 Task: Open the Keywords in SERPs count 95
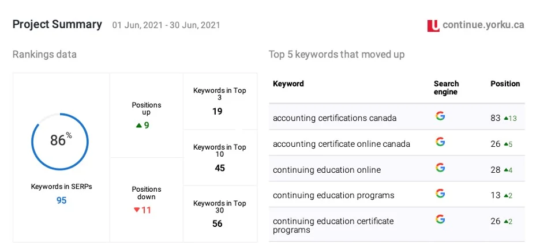tap(61, 200)
